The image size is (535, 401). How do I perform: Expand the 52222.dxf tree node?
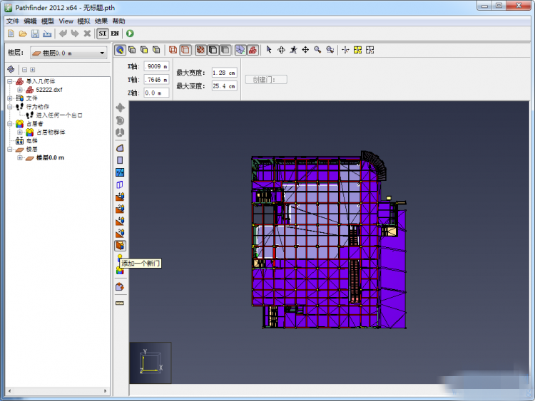20,90
